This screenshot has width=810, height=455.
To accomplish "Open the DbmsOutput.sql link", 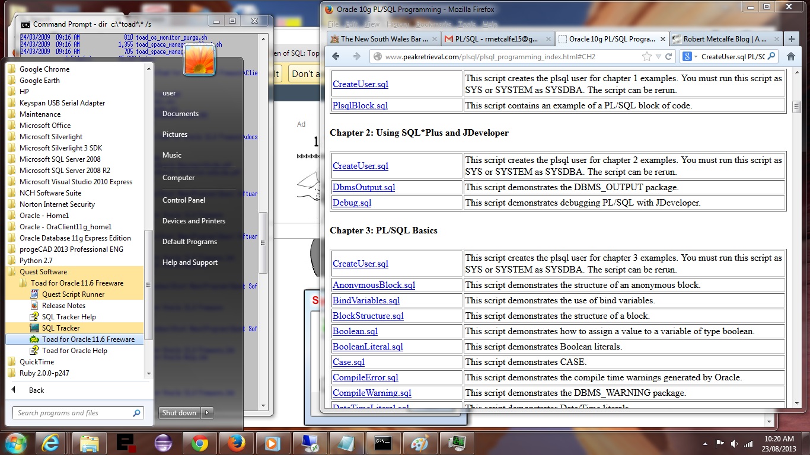I will pos(363,187).
